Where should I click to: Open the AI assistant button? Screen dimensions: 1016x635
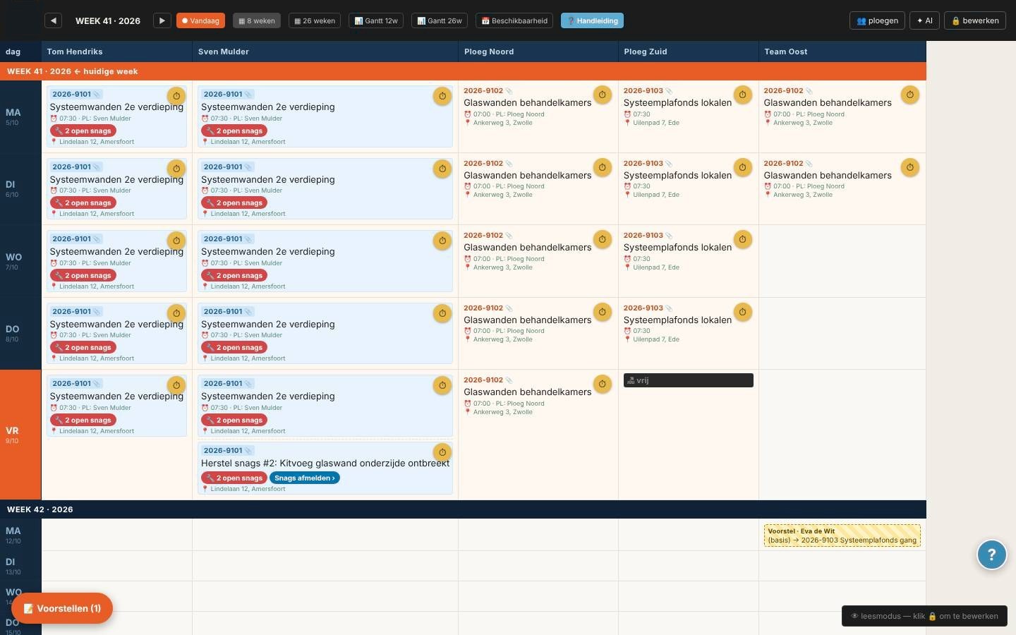pos(924,20)
